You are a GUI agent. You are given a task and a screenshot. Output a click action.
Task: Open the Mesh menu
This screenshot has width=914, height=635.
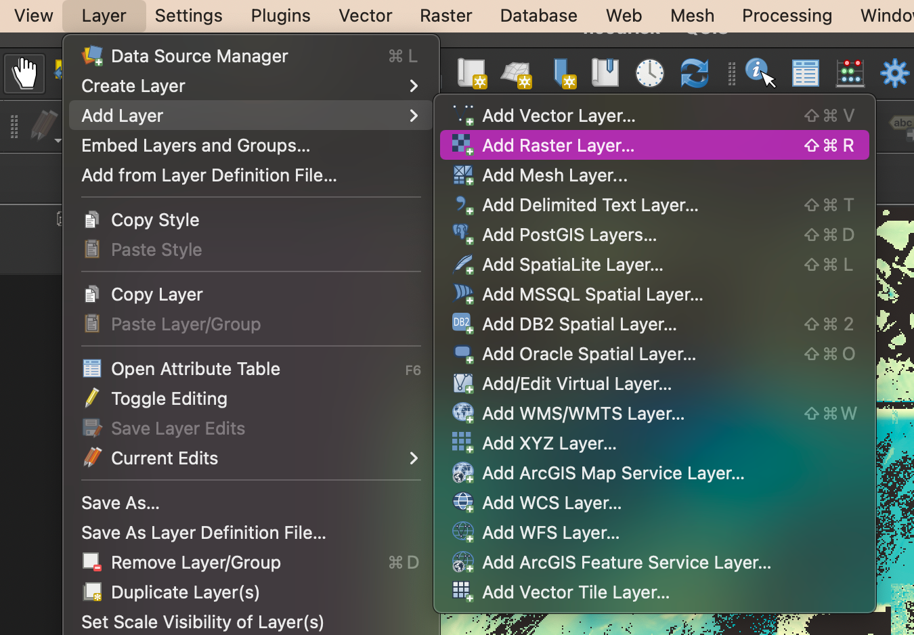tap(693, 16)
